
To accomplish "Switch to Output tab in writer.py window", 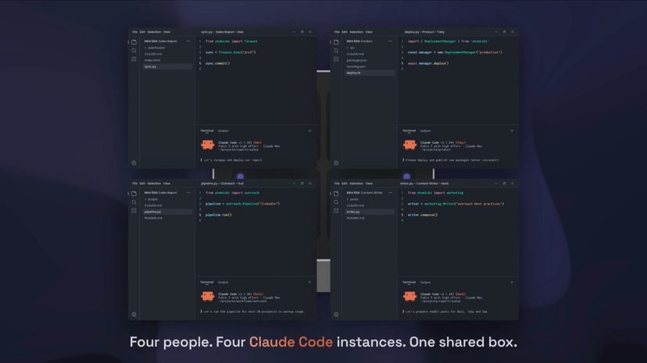I will 425,283.
